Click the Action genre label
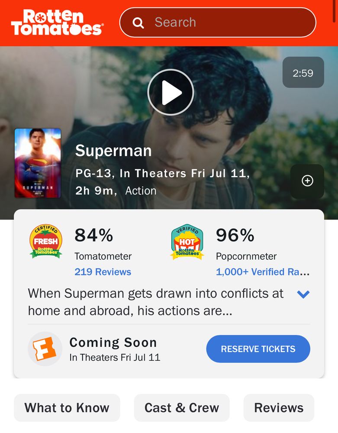338x433 pixels. pyautogui.click(x=141, y=191)
